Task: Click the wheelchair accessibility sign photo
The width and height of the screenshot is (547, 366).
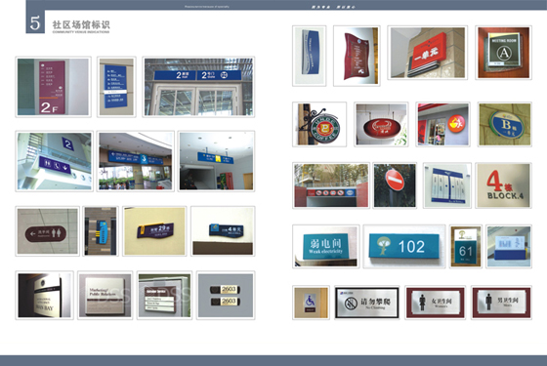Action: 311,303
